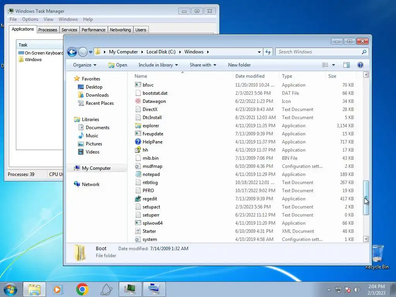This screenshot has width=396, height=297.
Task: Select My Computer in the navigation pane
Action: [x=96, y=168]
